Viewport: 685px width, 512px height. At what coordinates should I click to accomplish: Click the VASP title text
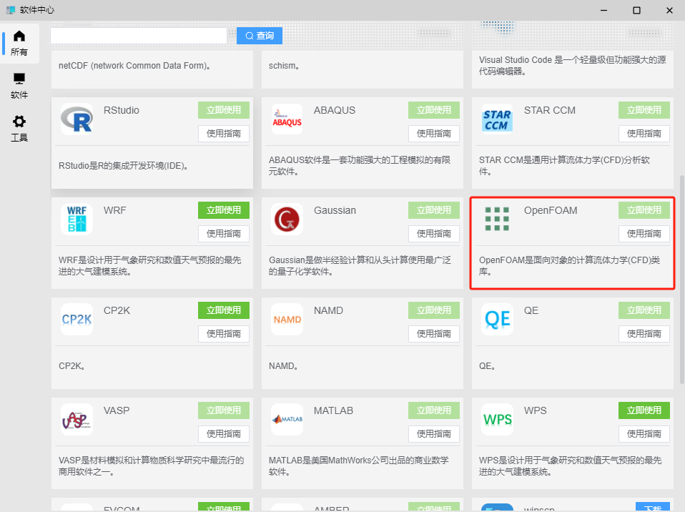[117, 410]
